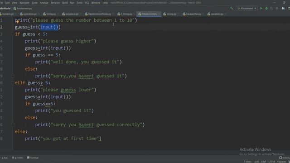The width and height of the screenshot is (290, 163).
Task: Click Ifstatement.py breadcrumb in navigation bar
Action: click(23, 9)
